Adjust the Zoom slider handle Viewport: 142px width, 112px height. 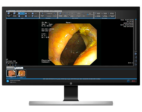click(88, 15)
